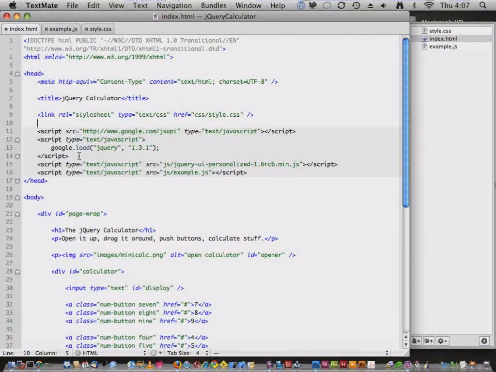496x372 pixels.
Task: Click the new file button in project drawer
Action: click(416, 341)
